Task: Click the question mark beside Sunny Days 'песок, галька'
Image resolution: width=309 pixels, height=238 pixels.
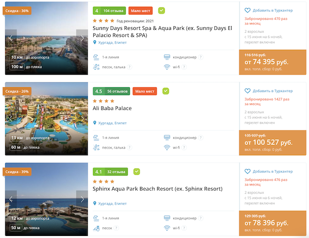Action: [130, 67]
